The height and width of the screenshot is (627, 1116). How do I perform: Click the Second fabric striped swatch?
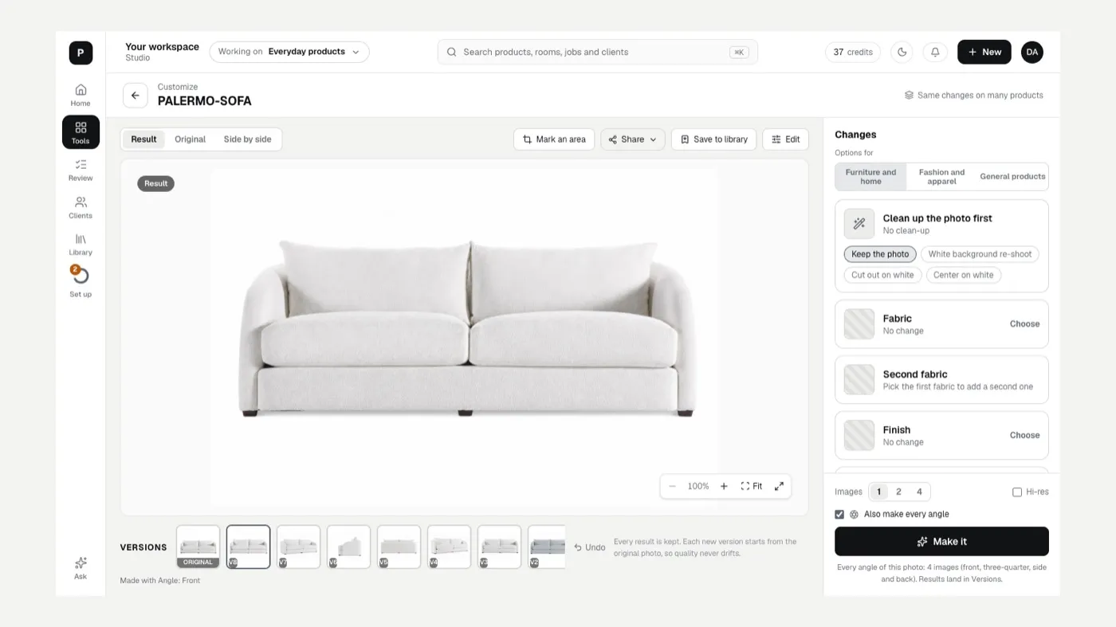(859, 380)
